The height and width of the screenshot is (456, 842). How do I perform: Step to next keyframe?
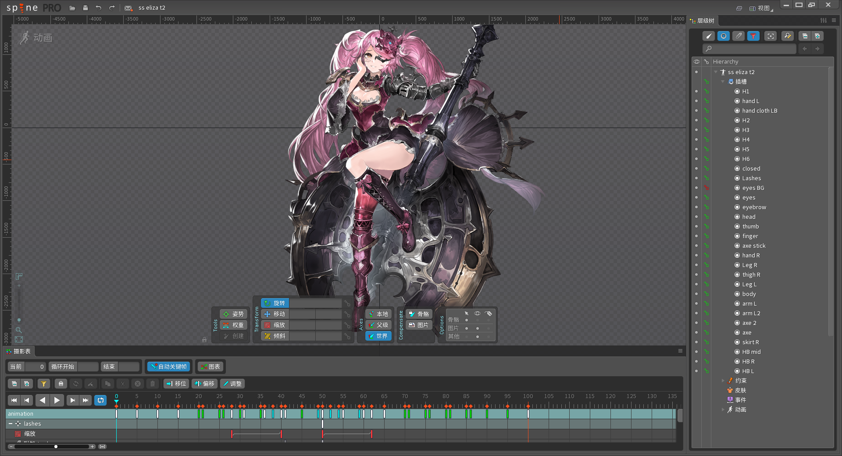click(x=72, y=400)
